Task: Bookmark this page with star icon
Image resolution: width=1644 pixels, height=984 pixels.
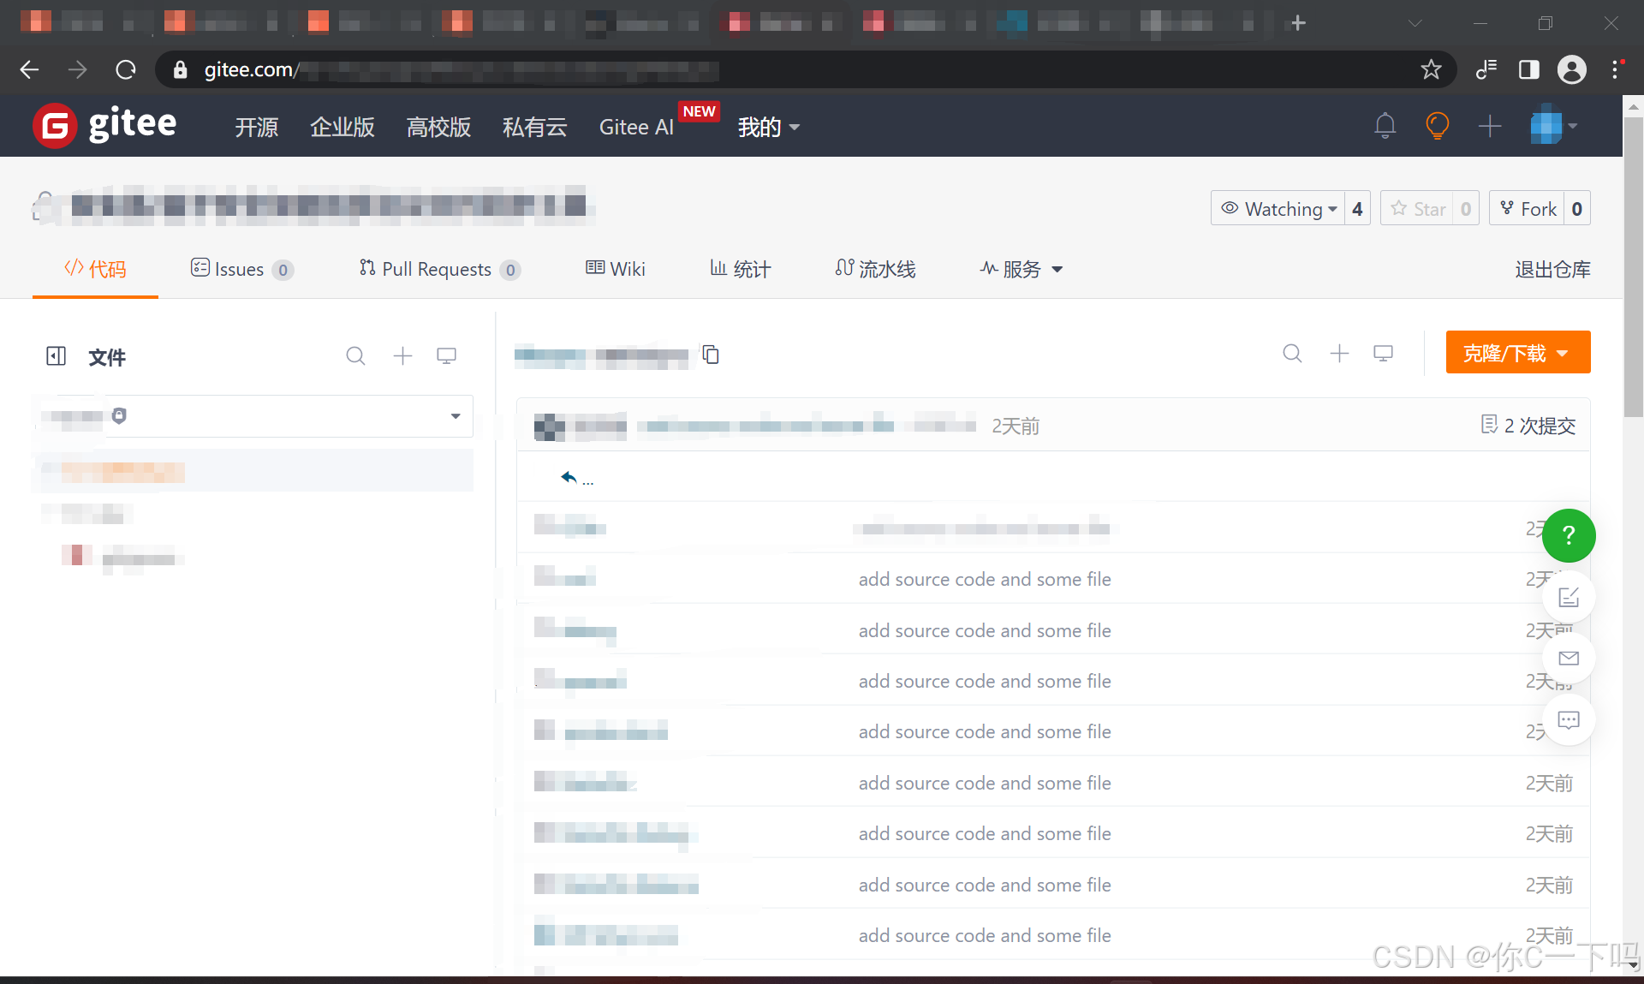Action: click(1431, 69)
